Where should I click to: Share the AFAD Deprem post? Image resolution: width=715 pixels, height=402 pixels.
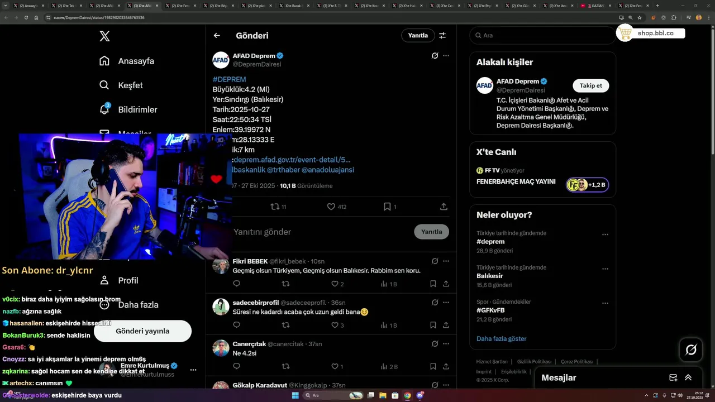pyautogui.click(x=444, y=207)
